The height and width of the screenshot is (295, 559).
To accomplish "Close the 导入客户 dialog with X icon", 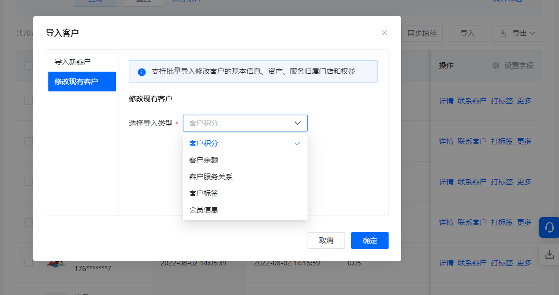I will [x=384, y=33].
